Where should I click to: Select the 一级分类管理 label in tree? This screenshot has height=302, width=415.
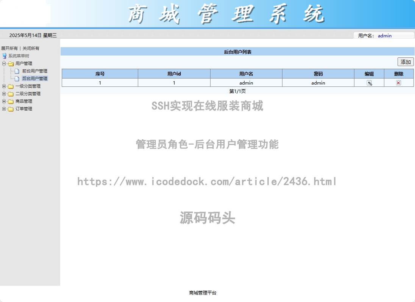coord(28,86)
